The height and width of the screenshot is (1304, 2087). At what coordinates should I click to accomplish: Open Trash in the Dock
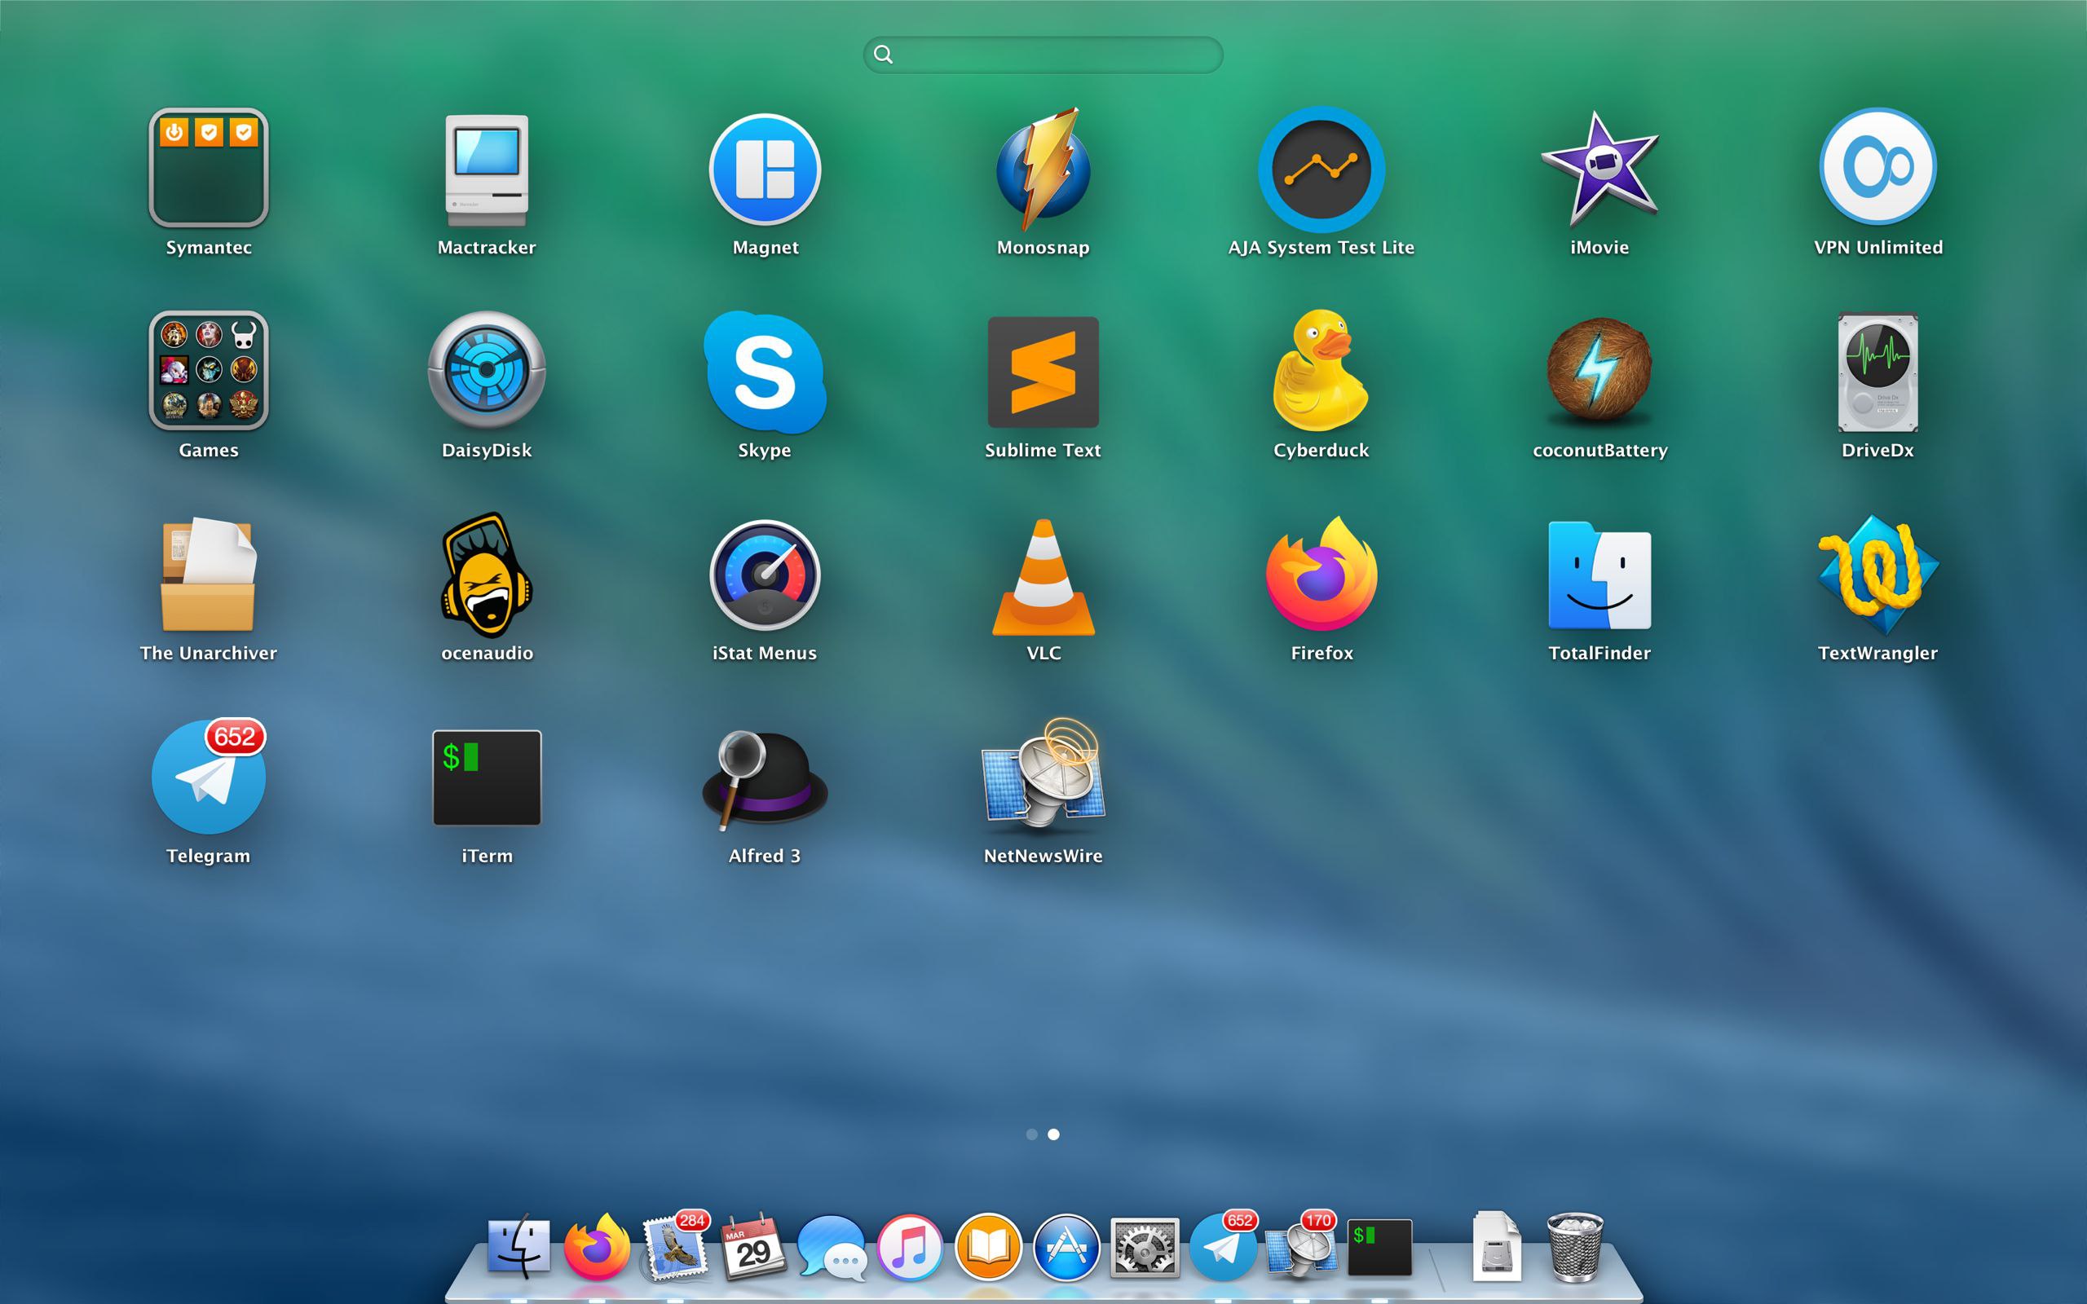coord(1575,1246)
